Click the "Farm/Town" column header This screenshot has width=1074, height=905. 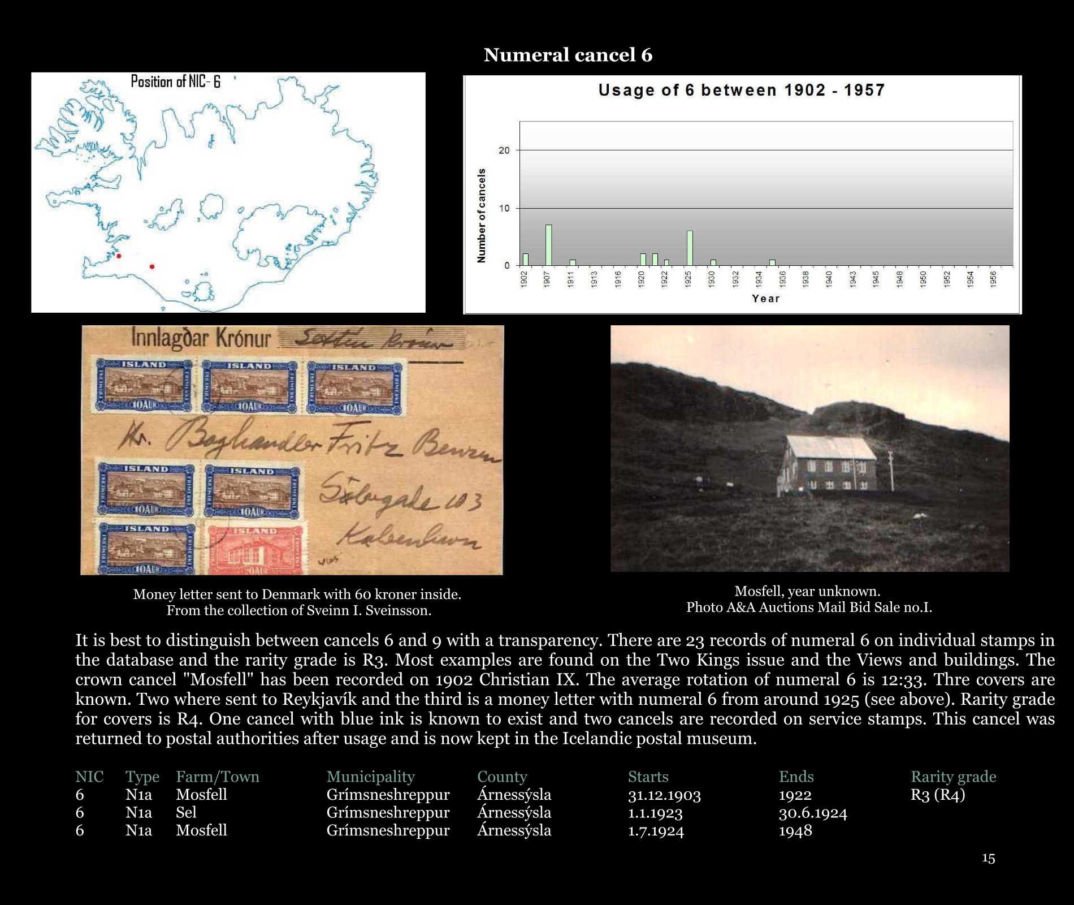click(x=217, y=777)
